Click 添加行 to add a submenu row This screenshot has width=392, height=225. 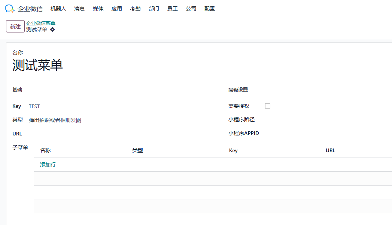(x=48, y=165)
